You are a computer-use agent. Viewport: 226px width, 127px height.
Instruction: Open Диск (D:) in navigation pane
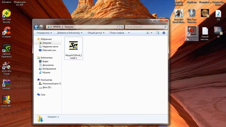pyautogui.click(x=45, y=87)
